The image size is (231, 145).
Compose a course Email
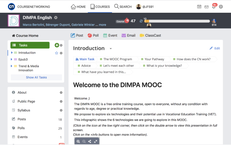pos(128,36)
